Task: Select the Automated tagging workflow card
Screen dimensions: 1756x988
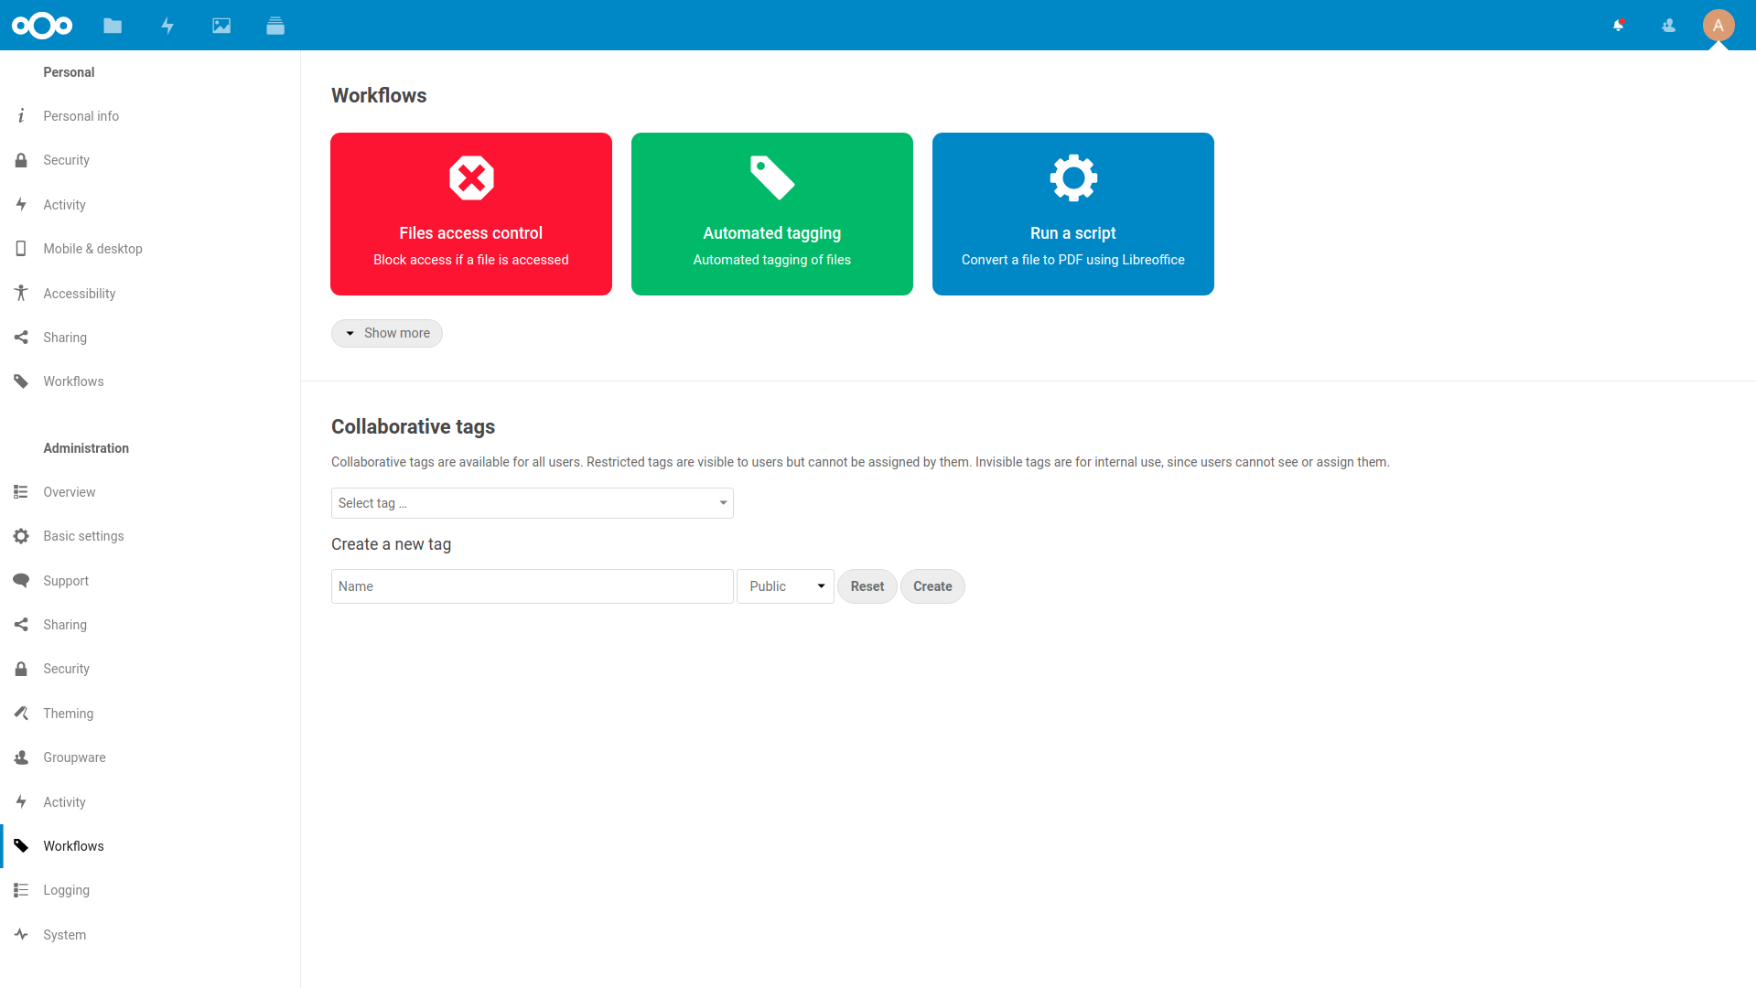Action: point(771,213)
